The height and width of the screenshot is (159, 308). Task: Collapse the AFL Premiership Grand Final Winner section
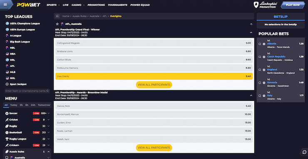point(251,32)
